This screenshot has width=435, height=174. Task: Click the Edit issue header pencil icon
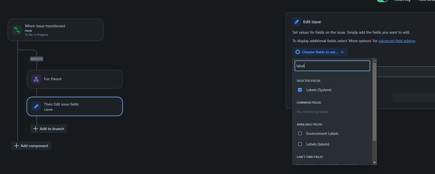pyautogui.click(x=297, y=22)
